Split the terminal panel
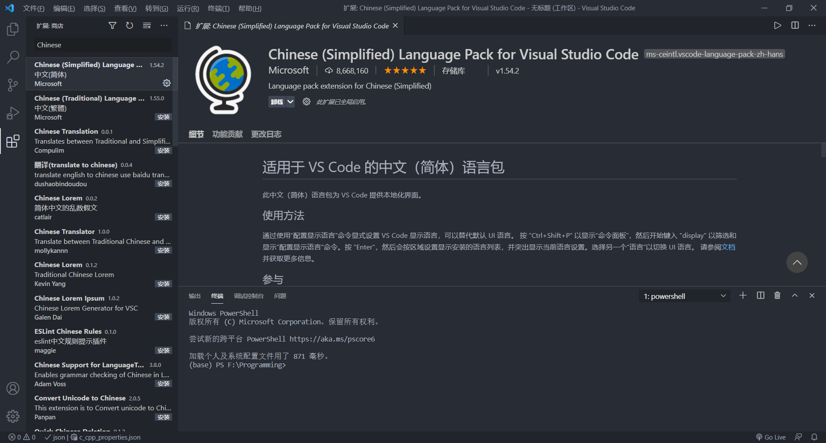The image size is (826, 443). pos(761,295)
